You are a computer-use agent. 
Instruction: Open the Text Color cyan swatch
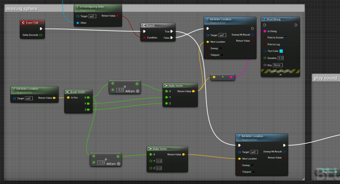(281, 51)
